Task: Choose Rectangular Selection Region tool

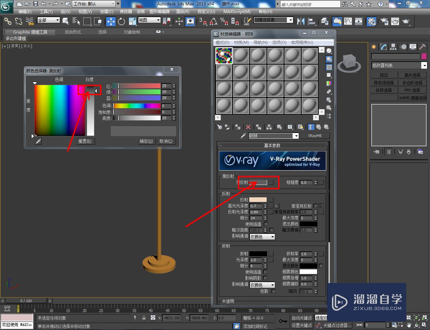Action: 87,21
